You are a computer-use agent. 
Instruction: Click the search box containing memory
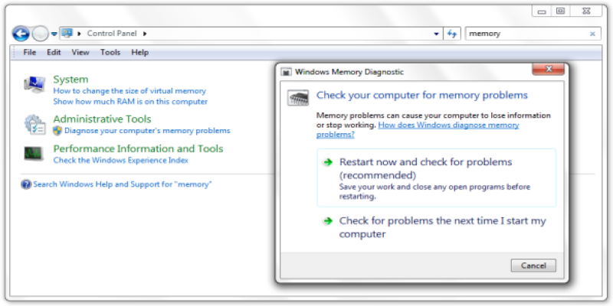pos(533,34)
